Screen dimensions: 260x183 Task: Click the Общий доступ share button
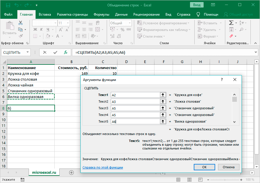coord(238,14)
